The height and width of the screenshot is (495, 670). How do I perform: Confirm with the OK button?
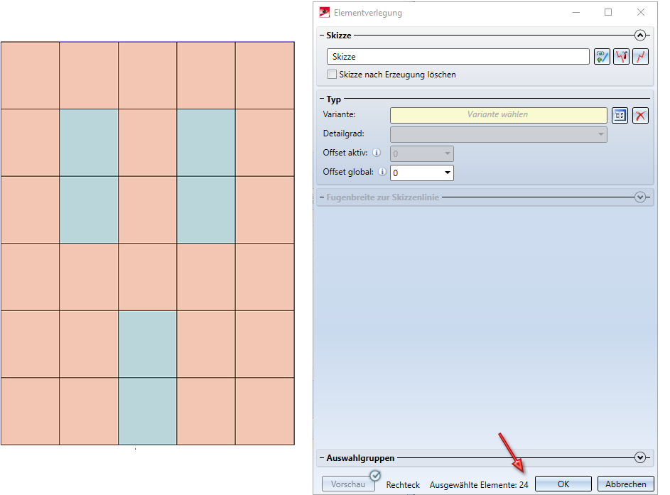[563, 484]
